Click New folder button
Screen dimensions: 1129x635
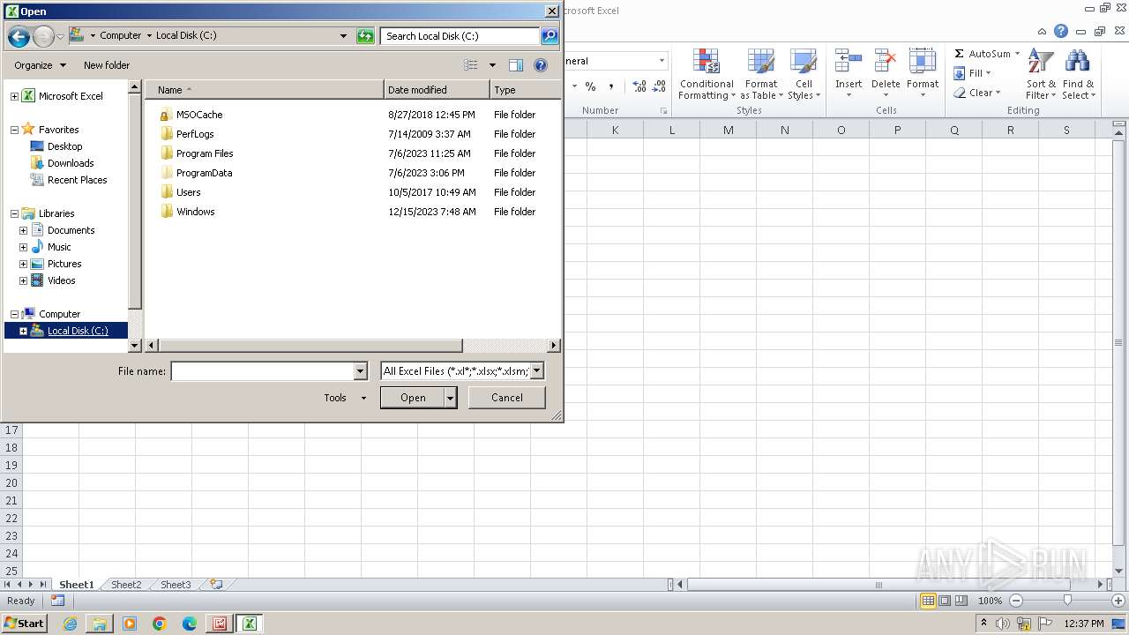coord(107,65)
